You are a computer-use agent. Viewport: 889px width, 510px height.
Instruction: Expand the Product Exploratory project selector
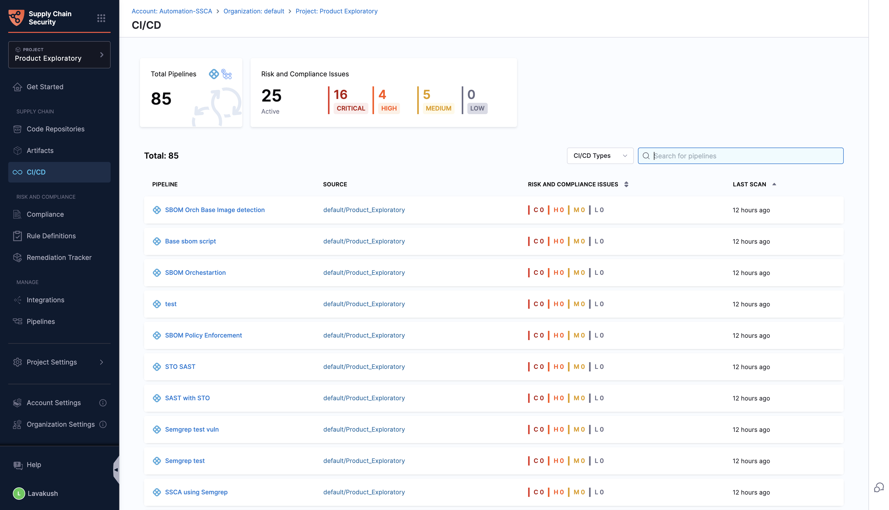point(59,55)
